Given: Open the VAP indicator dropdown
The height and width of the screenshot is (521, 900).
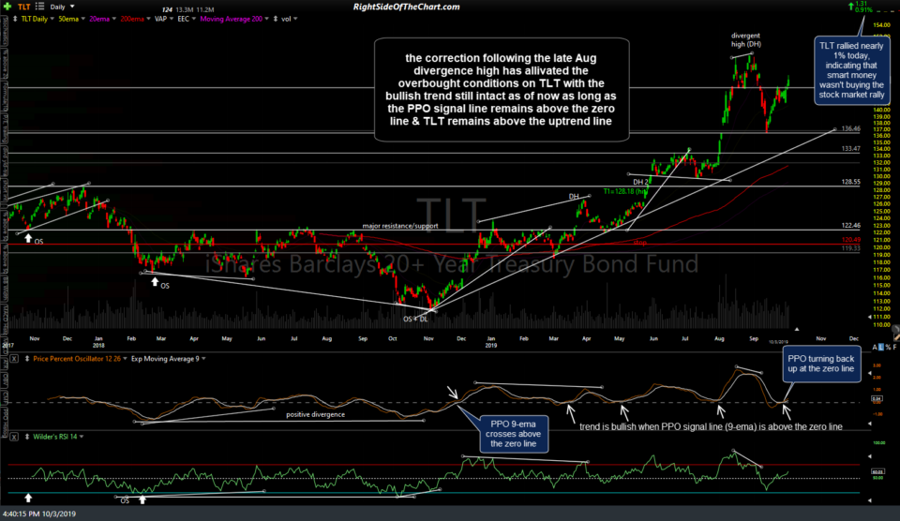Looking at the screenshot, I should (x=163, y=19).
